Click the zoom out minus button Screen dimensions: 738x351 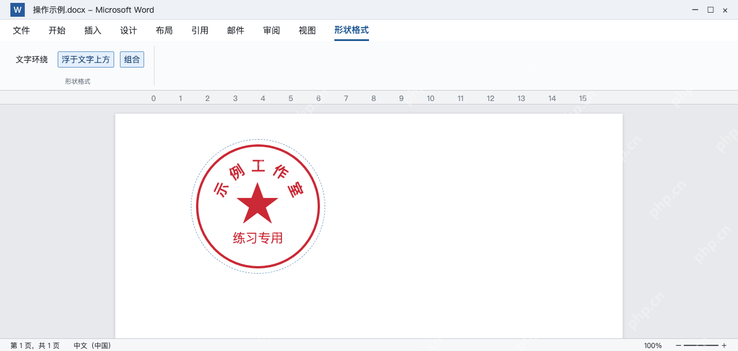(679, 345)
